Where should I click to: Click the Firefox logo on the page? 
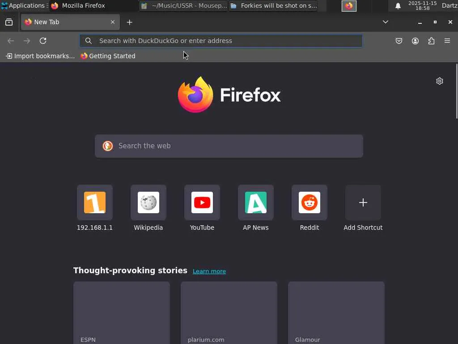click(x=229, y=95)
